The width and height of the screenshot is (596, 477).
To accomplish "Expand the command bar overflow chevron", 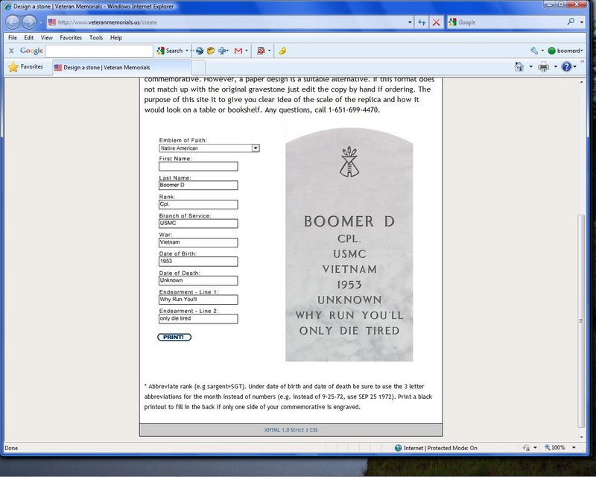I will click(582, 61).
